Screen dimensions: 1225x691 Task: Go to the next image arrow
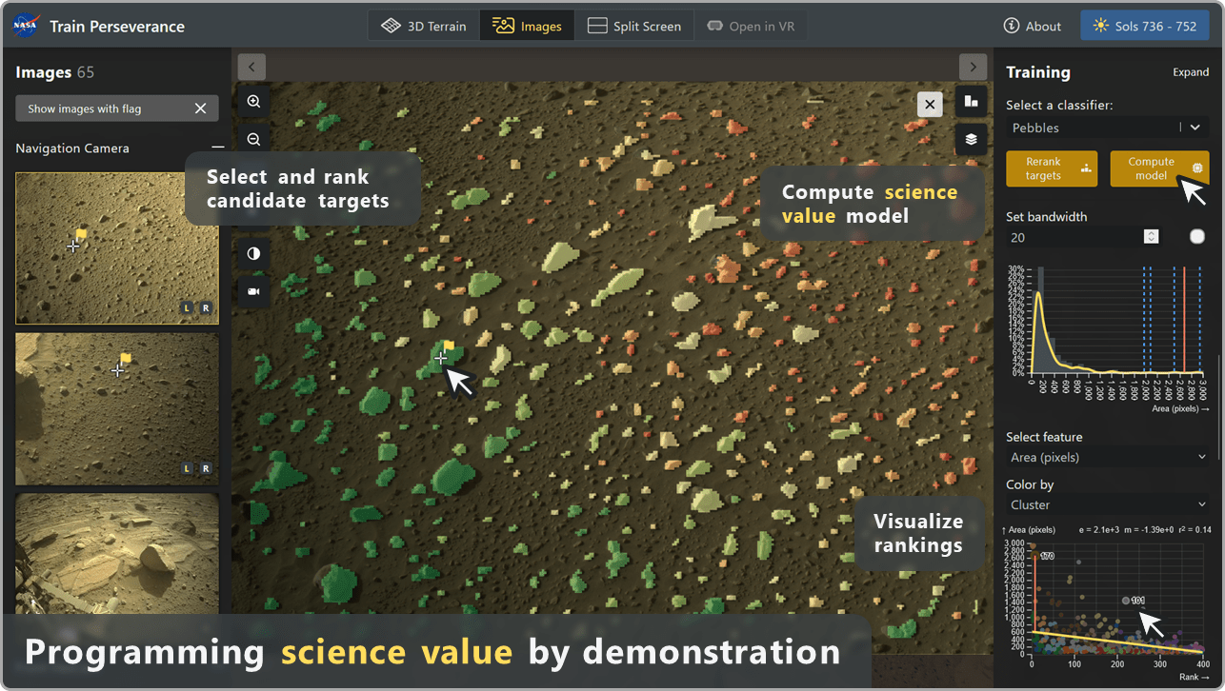[973, 67]
